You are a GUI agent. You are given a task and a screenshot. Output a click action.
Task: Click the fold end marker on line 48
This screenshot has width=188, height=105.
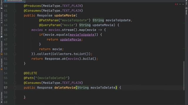[15, 44]
